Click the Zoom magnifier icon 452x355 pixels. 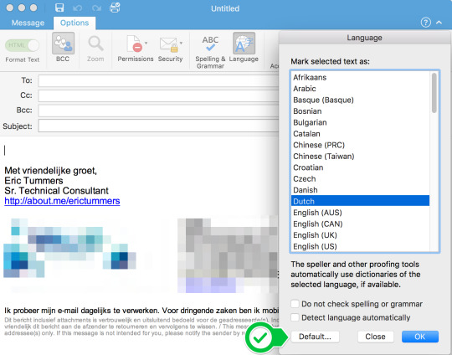(95, 44)
